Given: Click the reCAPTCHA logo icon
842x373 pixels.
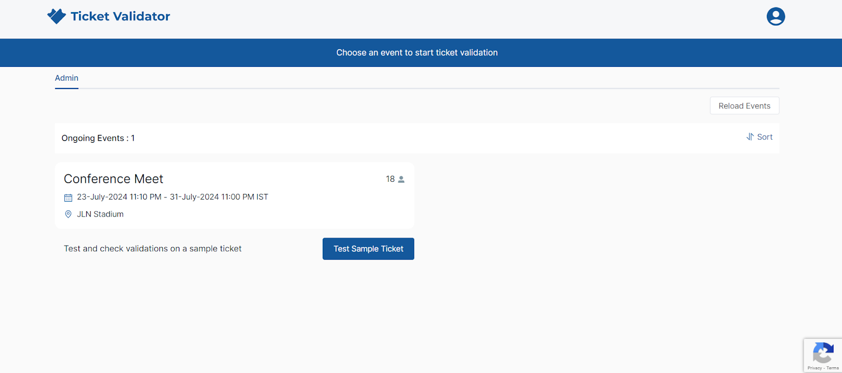Looking at the screenshot, I should pos(823,352).
